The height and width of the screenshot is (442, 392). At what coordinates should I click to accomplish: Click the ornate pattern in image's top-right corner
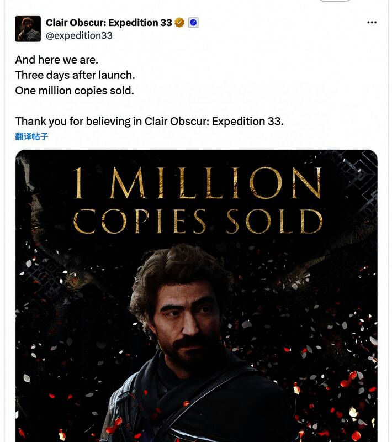(x=359, y=171)
